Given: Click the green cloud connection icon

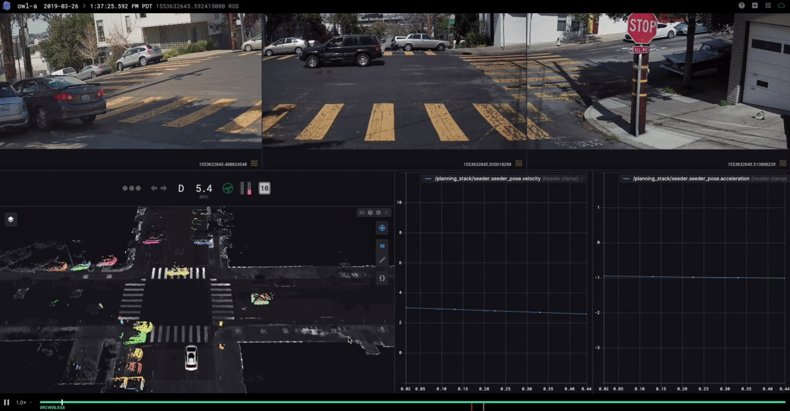Looking at the screenshot, I should tap(781, 6).
